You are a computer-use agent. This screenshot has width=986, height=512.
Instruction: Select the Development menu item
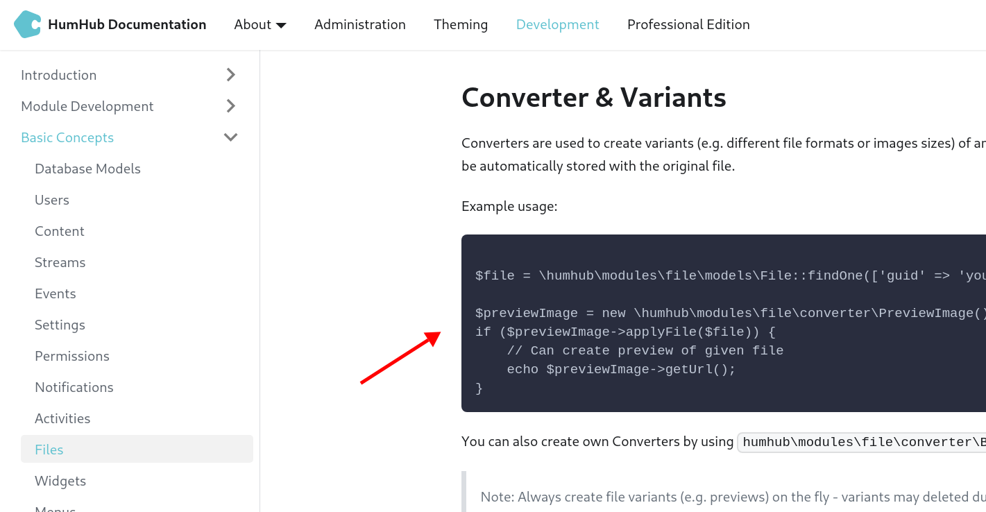click(x=557, y=24)
